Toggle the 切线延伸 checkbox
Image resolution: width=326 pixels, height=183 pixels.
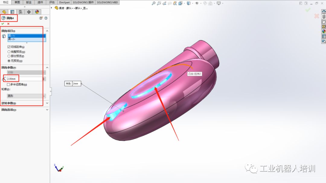pos(9,47)
